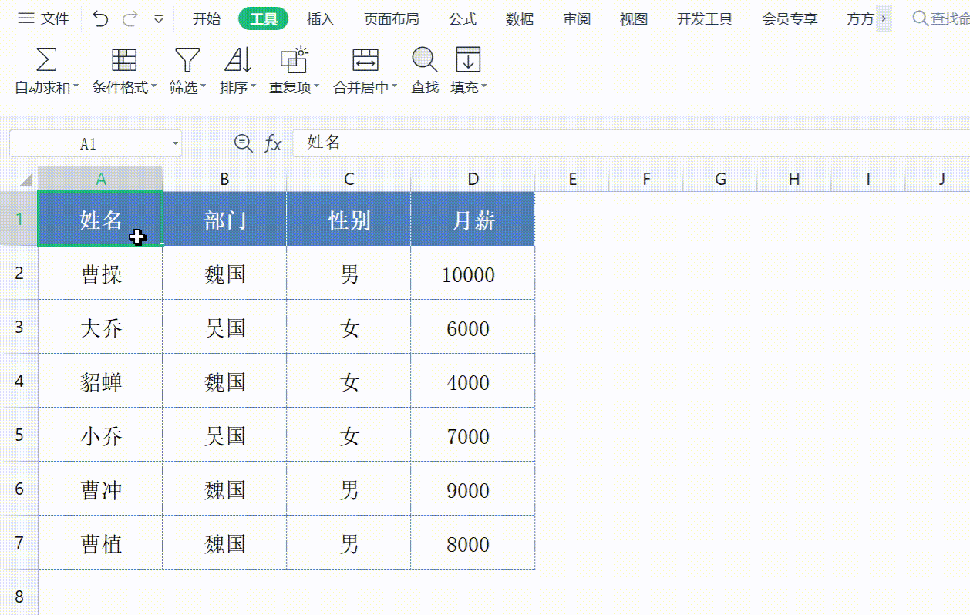The height and width of the screenshot is (615, 970).
Task: Click the 月薪 header cell
Action: [x=473, y=219]
